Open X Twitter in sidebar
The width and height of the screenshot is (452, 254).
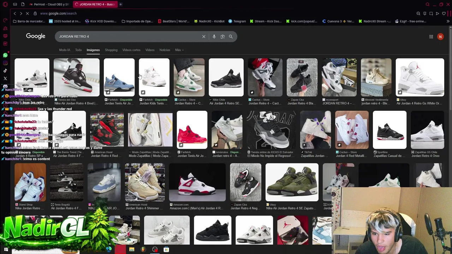tap(5, 78)
